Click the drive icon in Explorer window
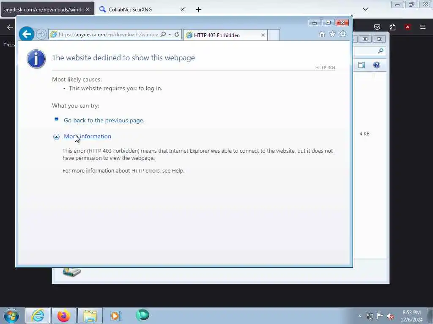 (71, 272)
